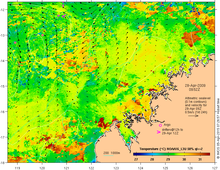Click the 0.5m/s velocity scale arrow

(193, 116)
